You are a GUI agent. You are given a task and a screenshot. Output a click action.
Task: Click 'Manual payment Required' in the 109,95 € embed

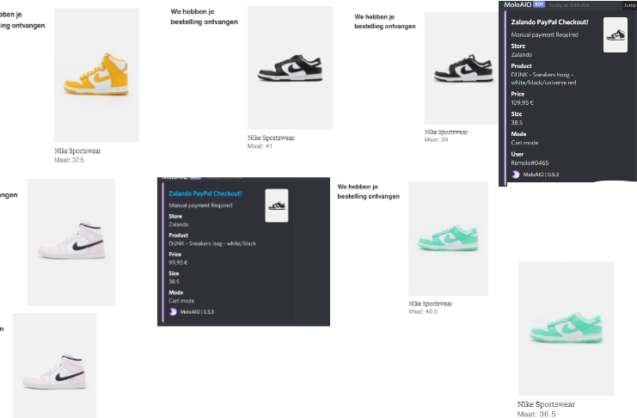click(x=545, y=35)
